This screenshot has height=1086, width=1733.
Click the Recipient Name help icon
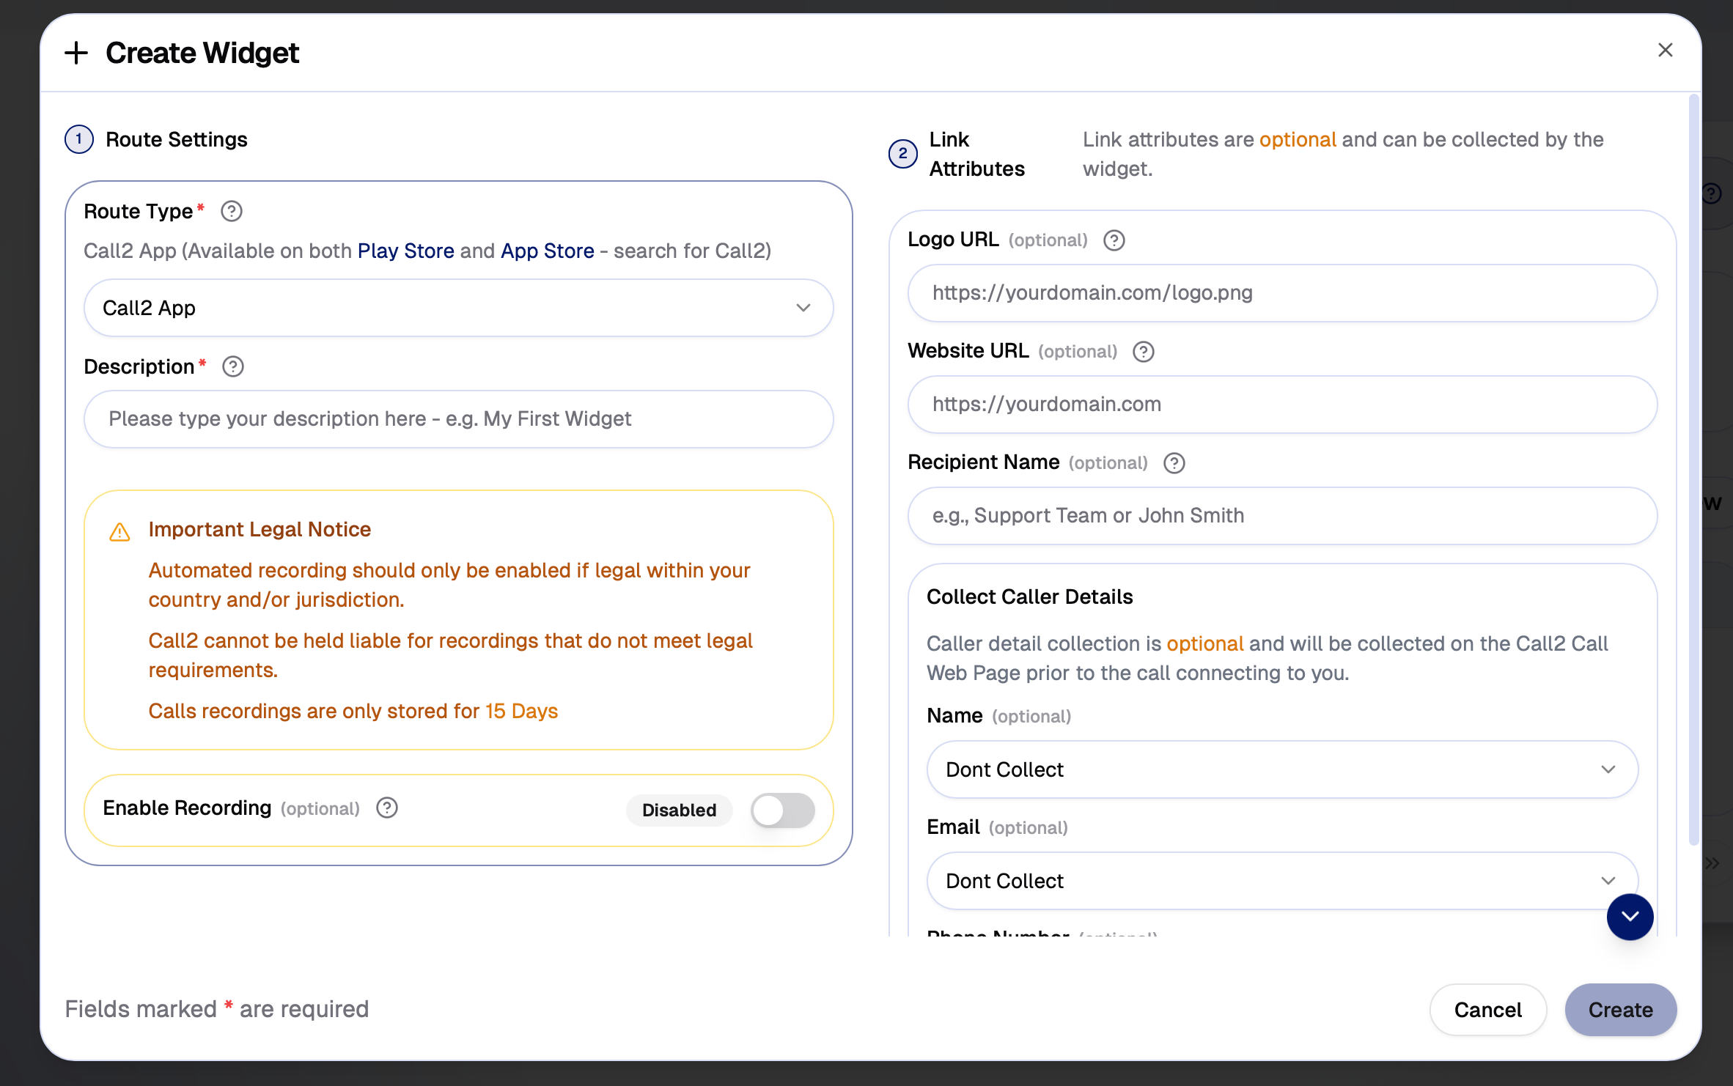point(1174,463)
